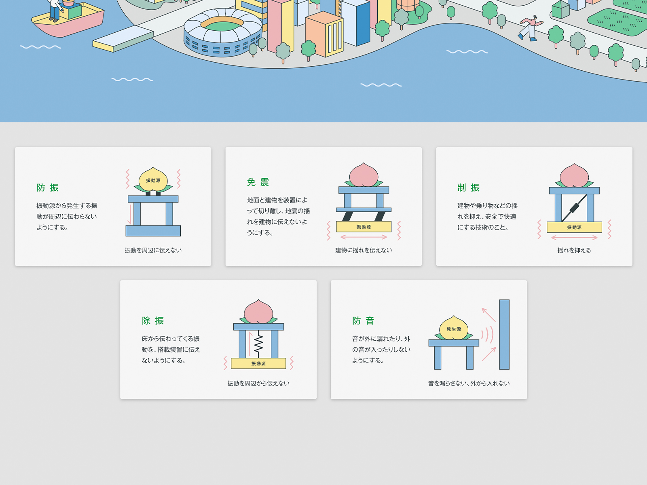
Task: Click the 制振 card heading
Action: point(469,188)
